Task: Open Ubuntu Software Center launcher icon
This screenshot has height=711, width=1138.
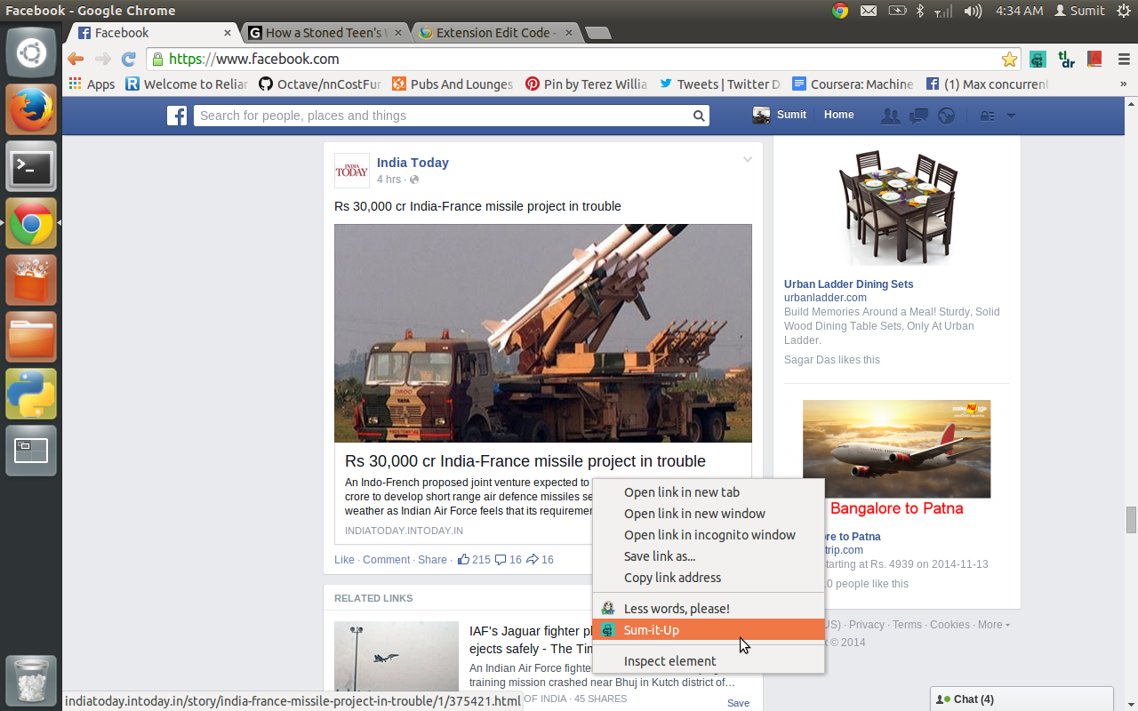Action: 31,280
